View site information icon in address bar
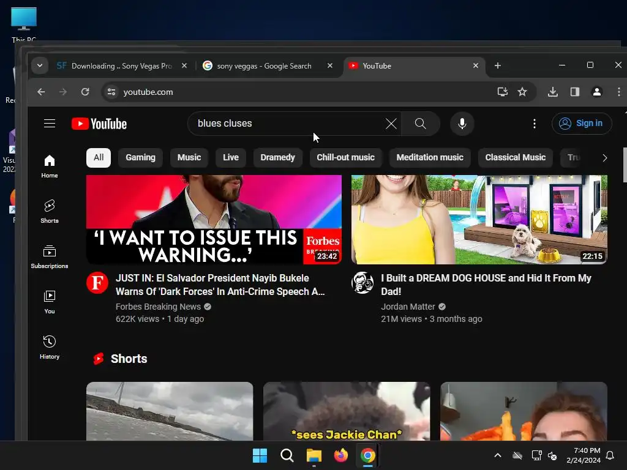This screenshot has height=470, width=627. (111, 92)
